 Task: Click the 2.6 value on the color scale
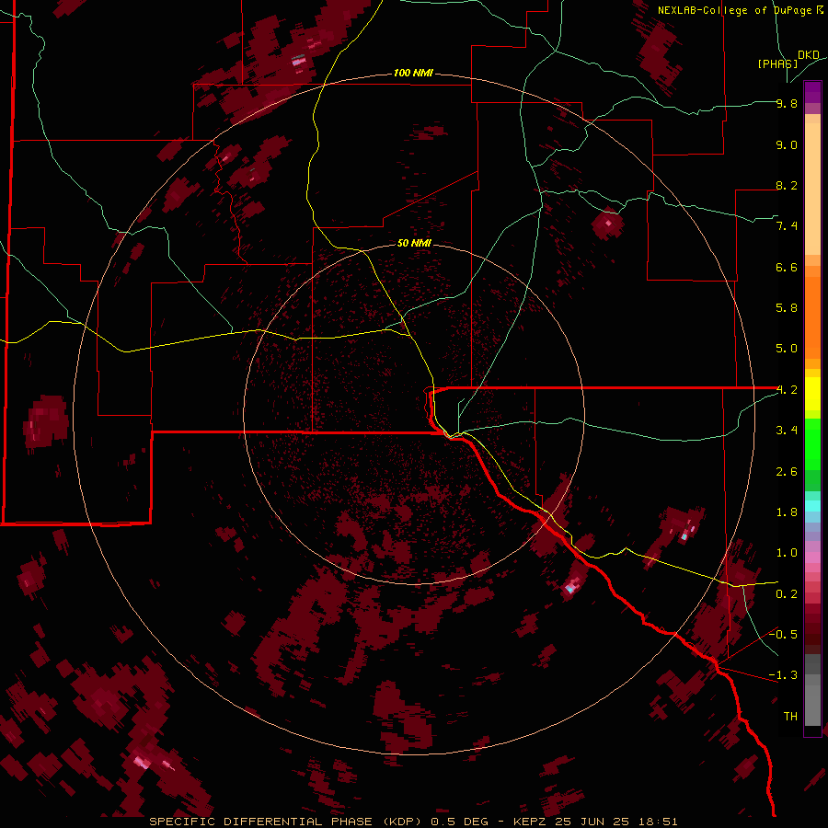point(787,472)
